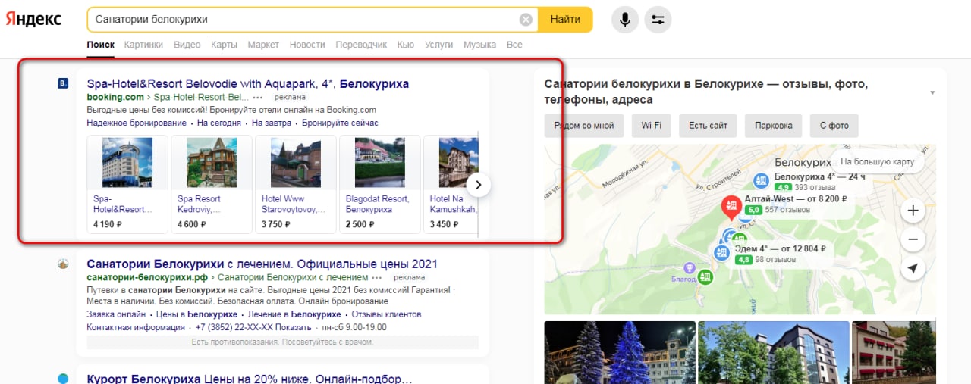Open three-dots menu beside санатории-белокурихи.рф

point(377,278)
